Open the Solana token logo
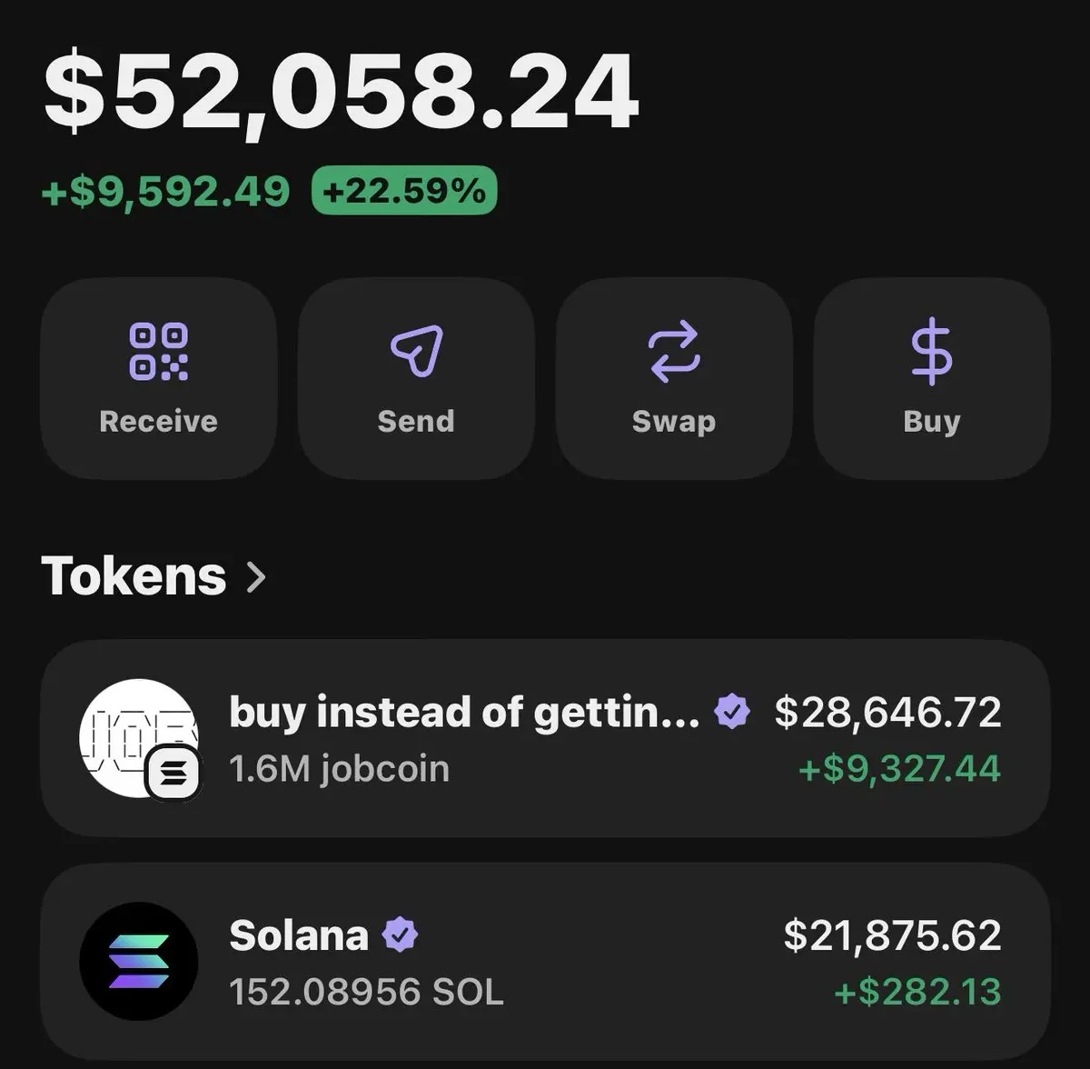The image size is (1090, 1069). pyautogui.click(x=139, y=961)
